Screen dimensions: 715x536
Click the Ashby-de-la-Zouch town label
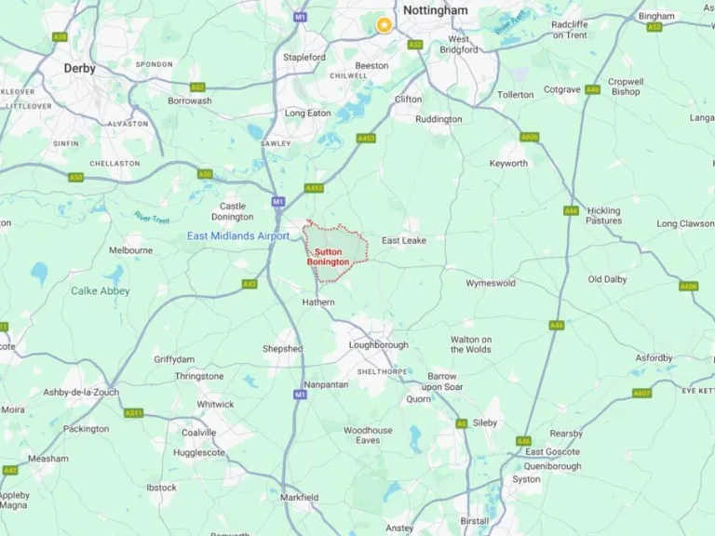point(81,392)
